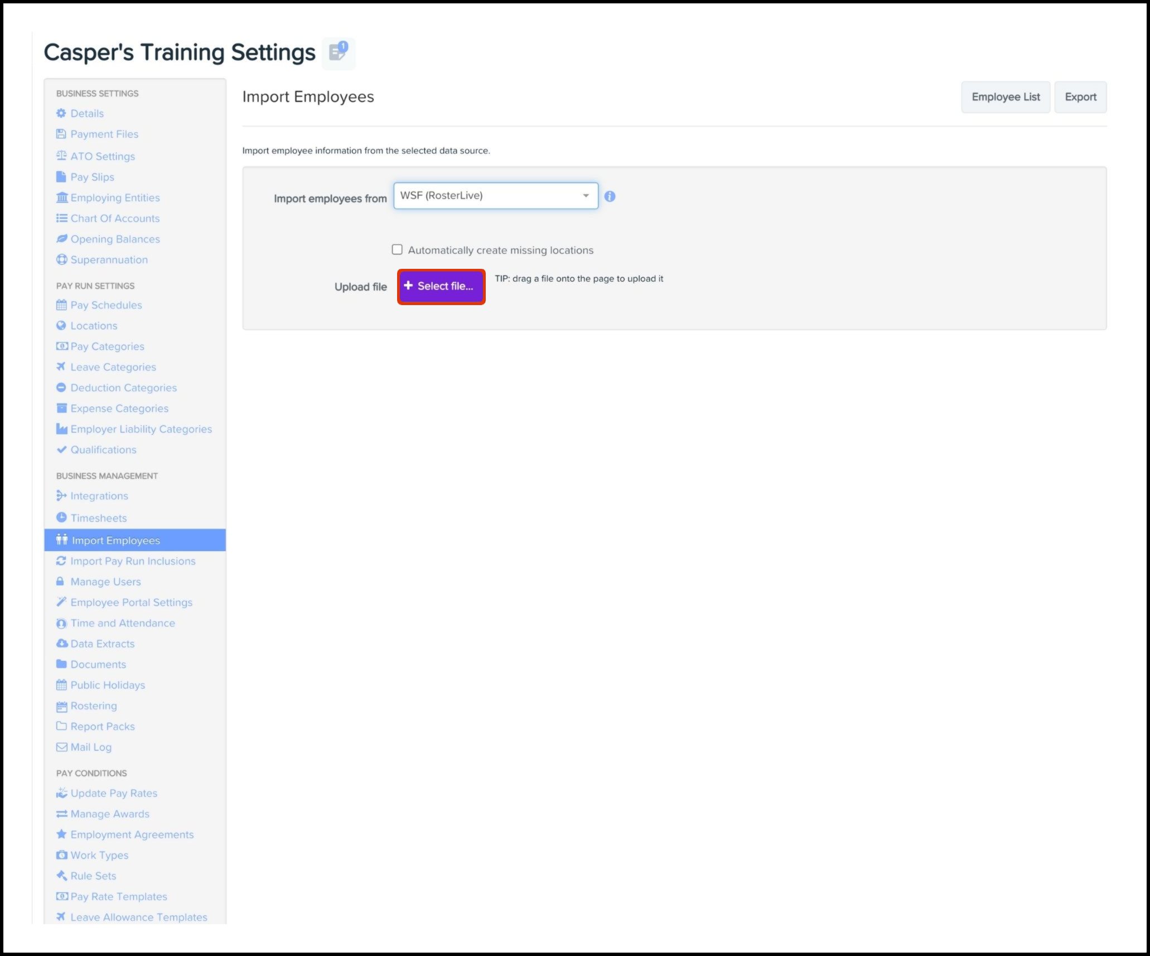This screenshot has height=956, width=1150.
Task: Click the Employing Entities bank icon
Action: [62, 197]
